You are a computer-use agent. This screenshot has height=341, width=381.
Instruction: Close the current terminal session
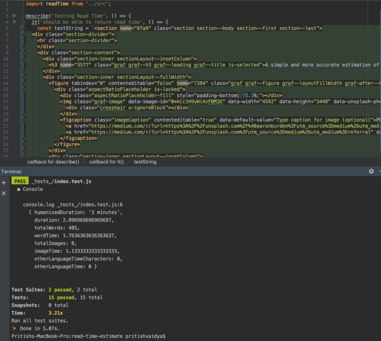(4, 193)
